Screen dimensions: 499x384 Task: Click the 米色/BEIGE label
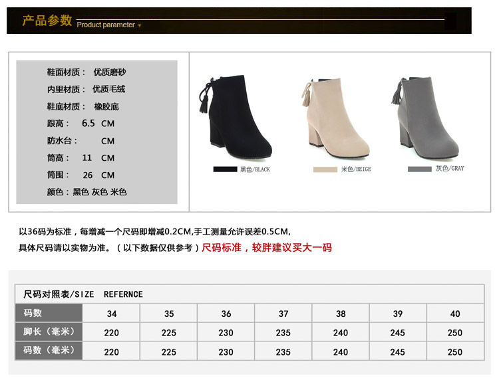(x=356, y=169)
